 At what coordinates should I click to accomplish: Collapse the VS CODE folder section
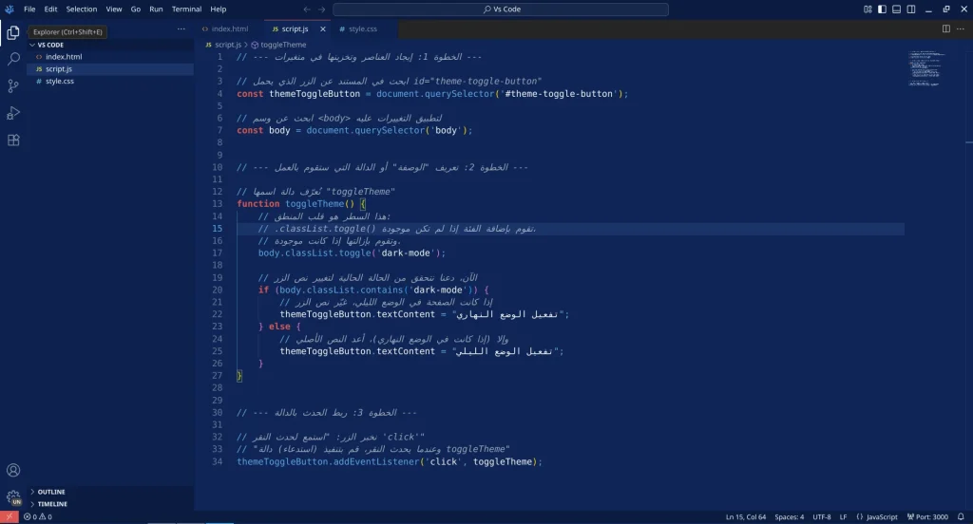[110, 45]
